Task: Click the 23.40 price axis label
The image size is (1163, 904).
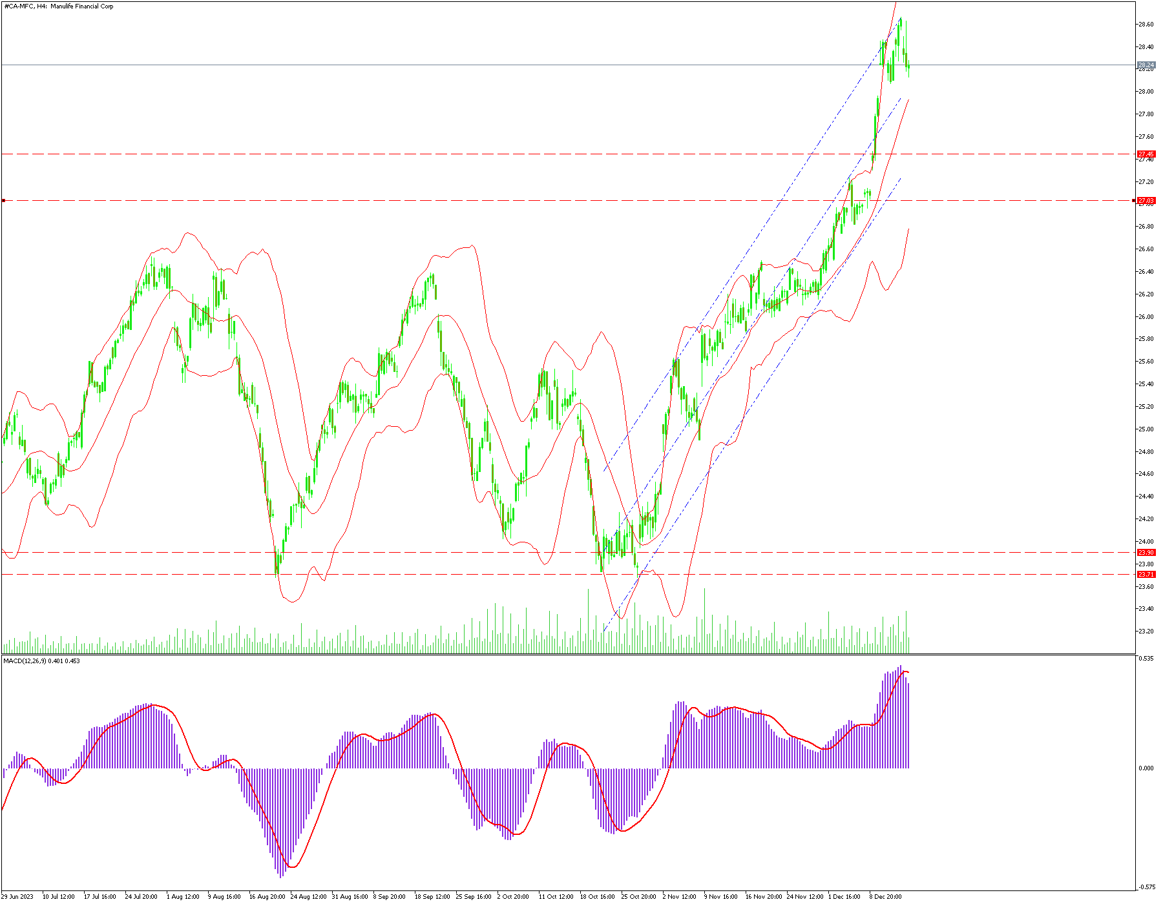Action: tap(1146, 609)
